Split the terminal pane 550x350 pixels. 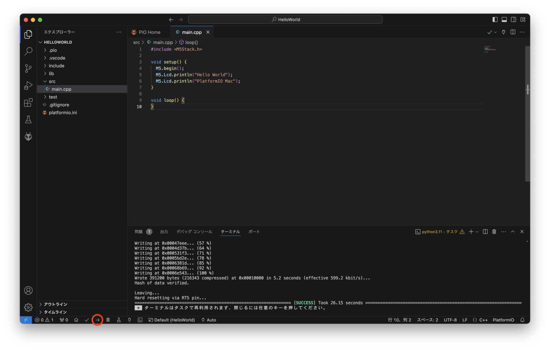(485, 231)
